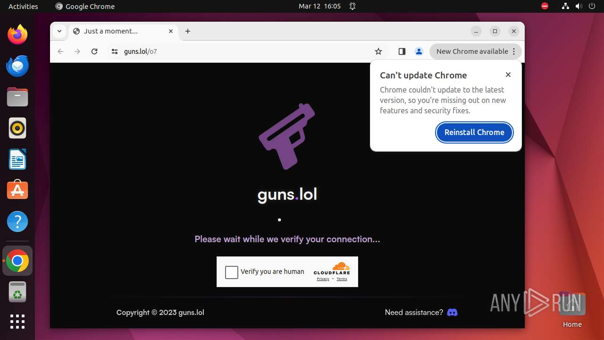Viewport: 604px width, 340px height.
Task: Open Discord assistance icon
Action: click(452, 312)
